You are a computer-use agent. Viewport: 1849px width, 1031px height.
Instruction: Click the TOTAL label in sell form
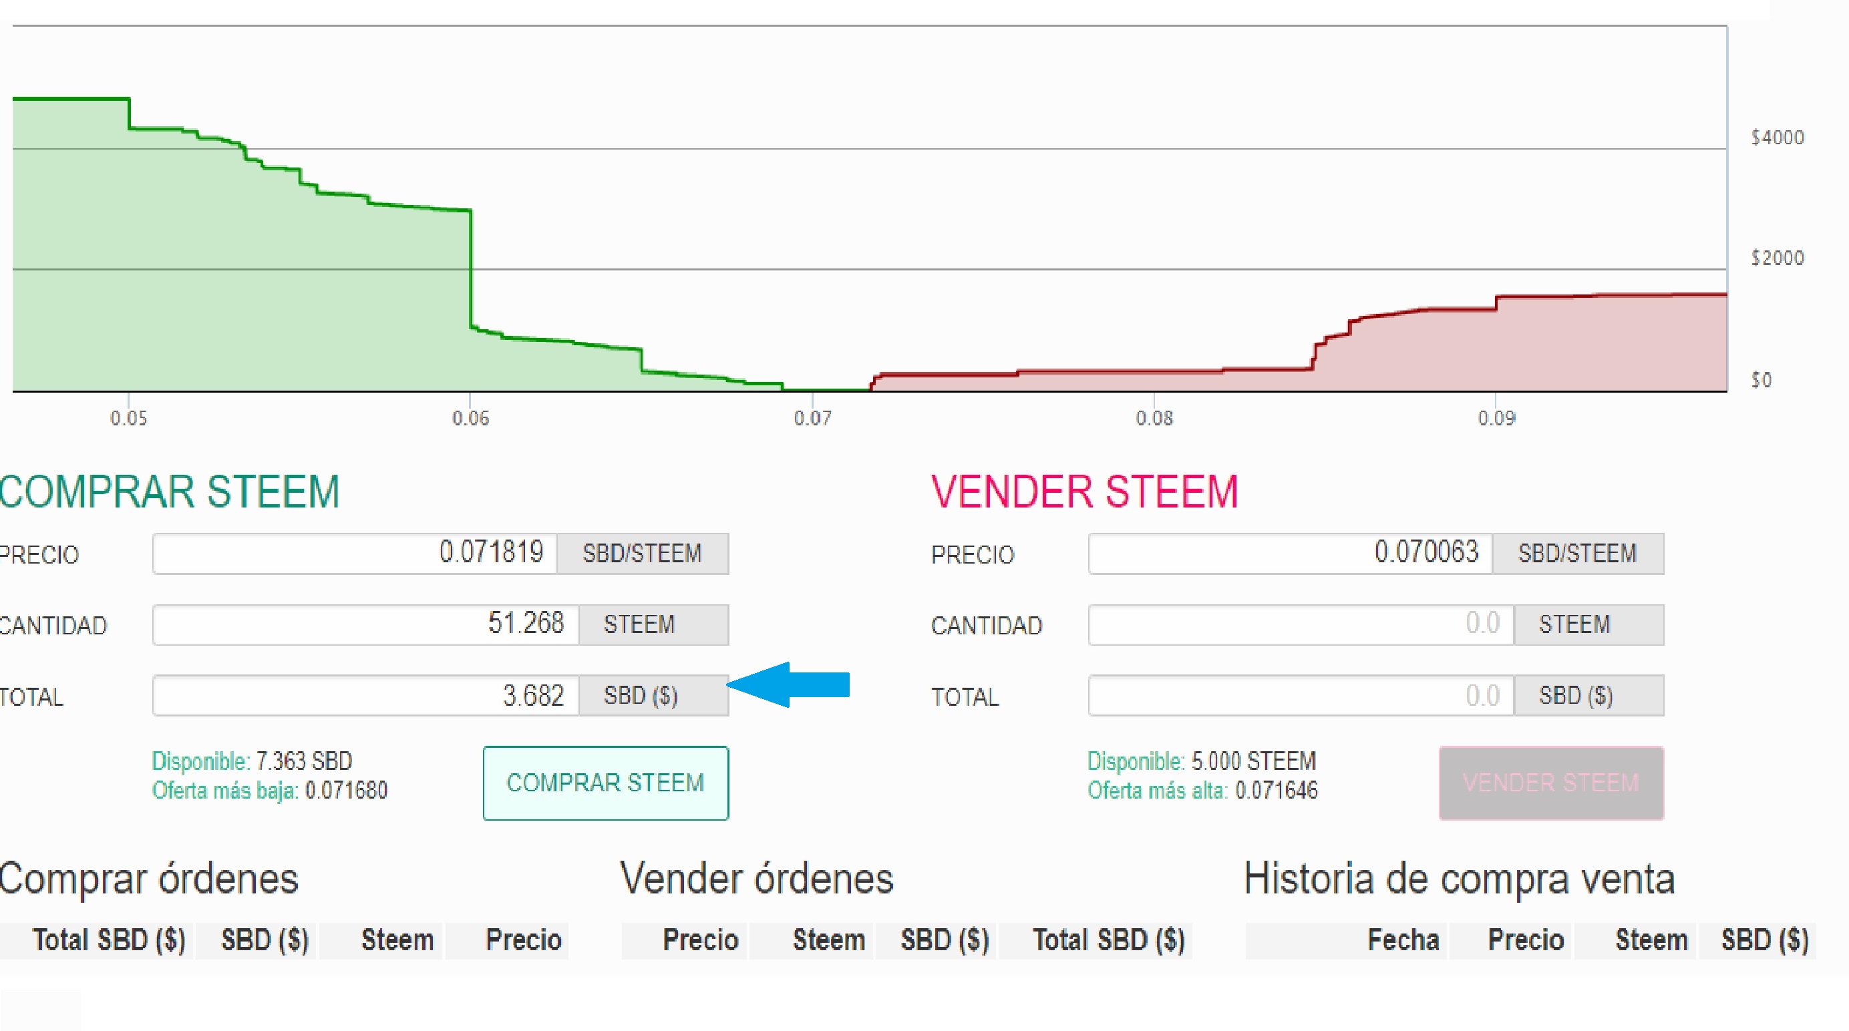coord(965,696)
